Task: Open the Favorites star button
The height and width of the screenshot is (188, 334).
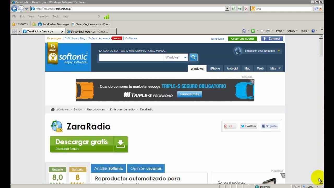Action: click(x=20, y=24)
